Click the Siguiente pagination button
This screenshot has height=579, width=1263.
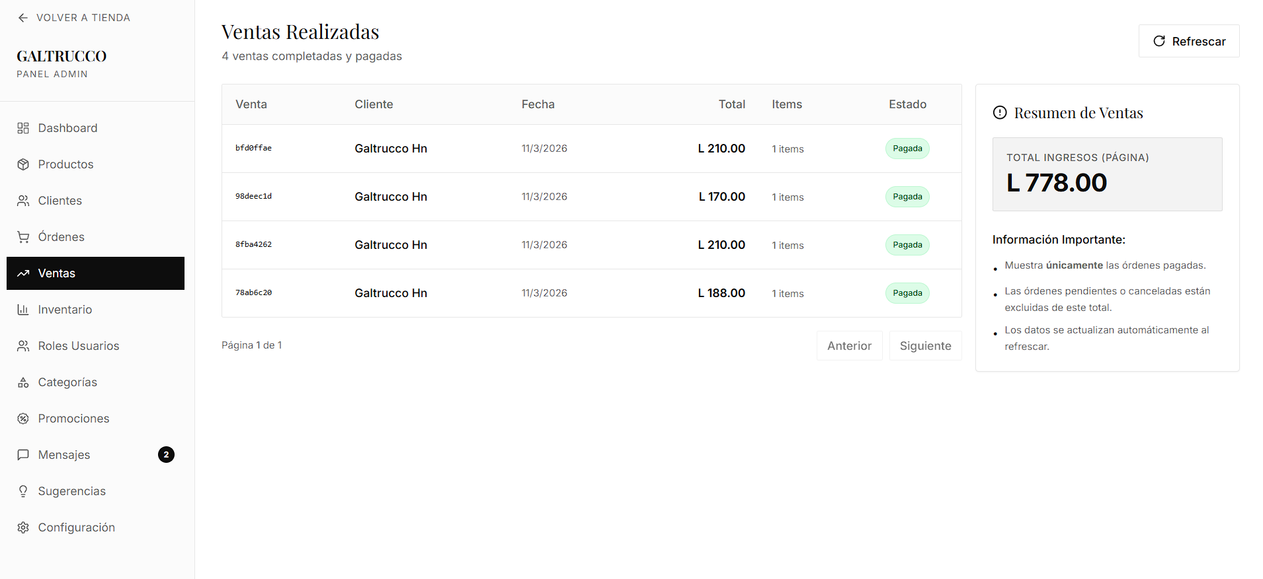click(x=925, y=346)
